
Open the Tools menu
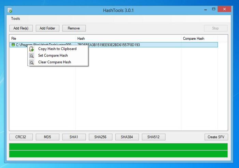pyautogui.click(x=15, y=18)
